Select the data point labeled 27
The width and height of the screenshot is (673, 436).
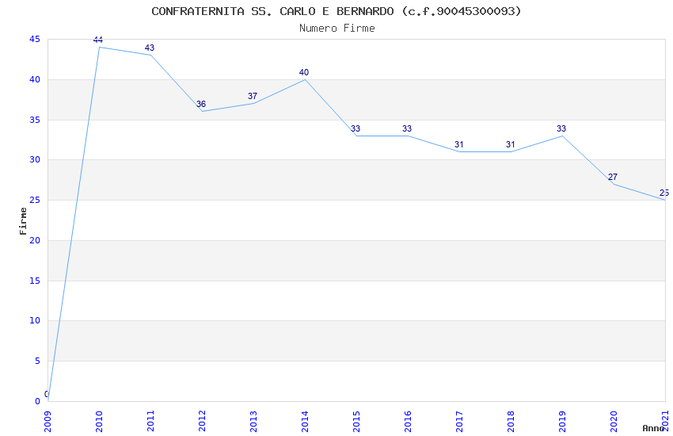click(613, 177)
